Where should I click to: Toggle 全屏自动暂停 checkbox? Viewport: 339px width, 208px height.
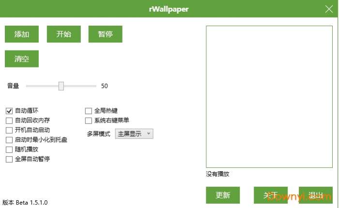point(9,160)
